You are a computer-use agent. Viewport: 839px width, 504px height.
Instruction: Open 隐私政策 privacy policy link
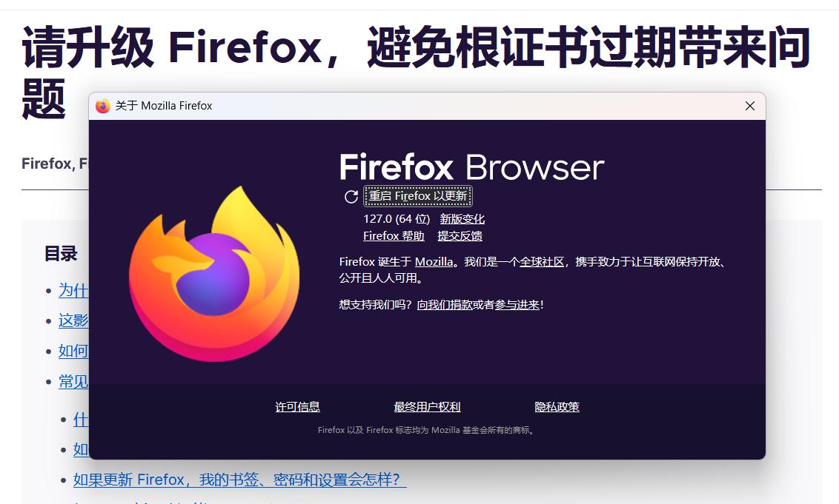tap(557, 407)
